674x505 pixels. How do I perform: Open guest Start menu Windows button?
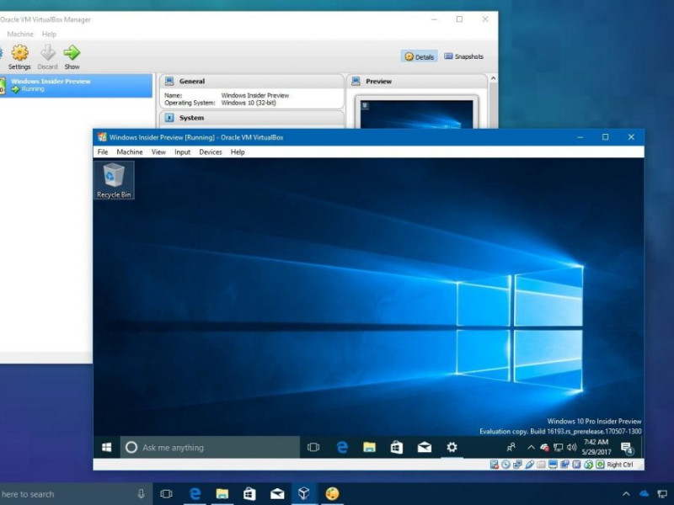point(107,448)
